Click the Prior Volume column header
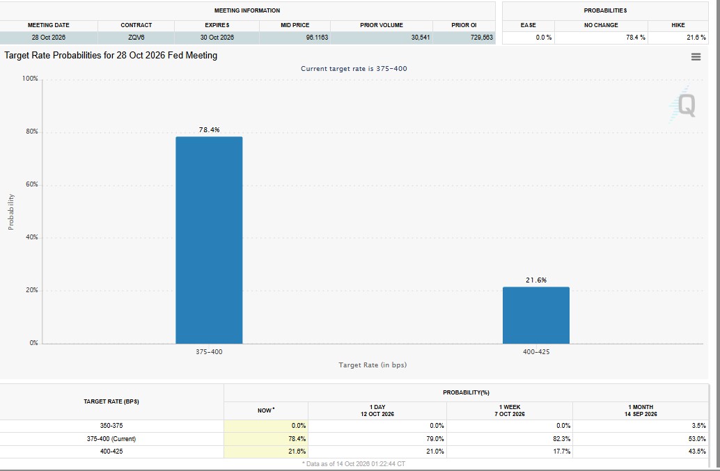The width and height of the screenshot is (720, 471). pyautogui.click(x=381, y=25)
